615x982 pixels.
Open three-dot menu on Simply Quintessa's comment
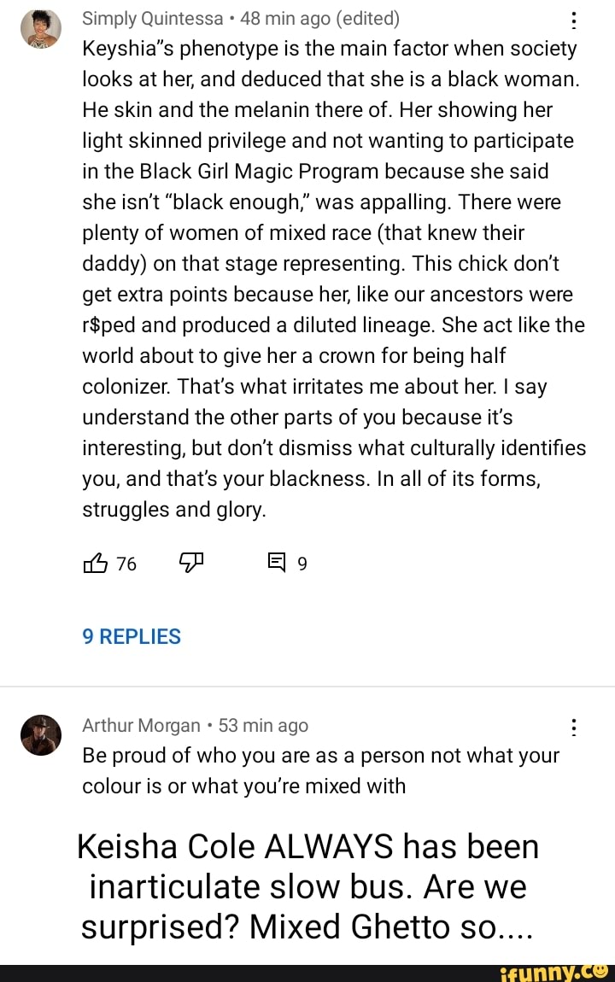(574, 20)
